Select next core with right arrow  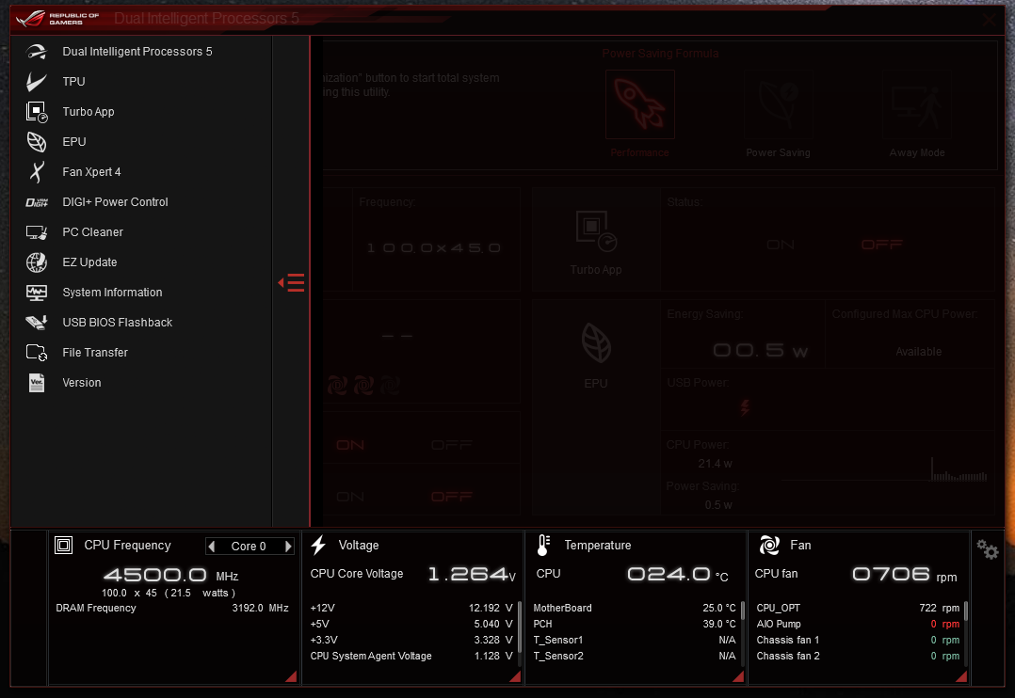pos(288,547)
